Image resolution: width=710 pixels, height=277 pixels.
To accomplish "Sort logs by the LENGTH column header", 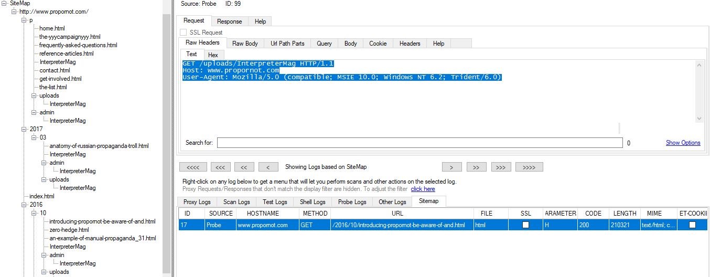I will click(625, 214).
